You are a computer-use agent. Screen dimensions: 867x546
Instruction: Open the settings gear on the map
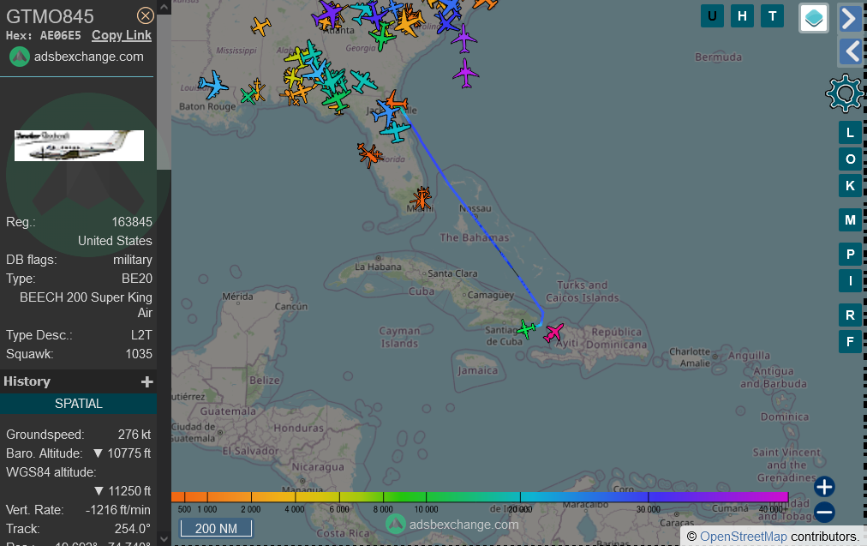(844, 93)
